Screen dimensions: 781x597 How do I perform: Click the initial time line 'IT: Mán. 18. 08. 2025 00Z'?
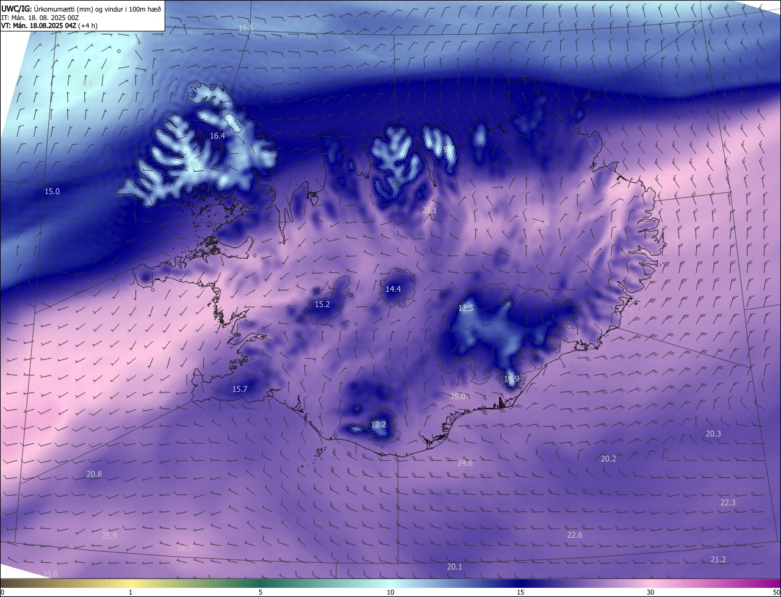click(41, 18)
